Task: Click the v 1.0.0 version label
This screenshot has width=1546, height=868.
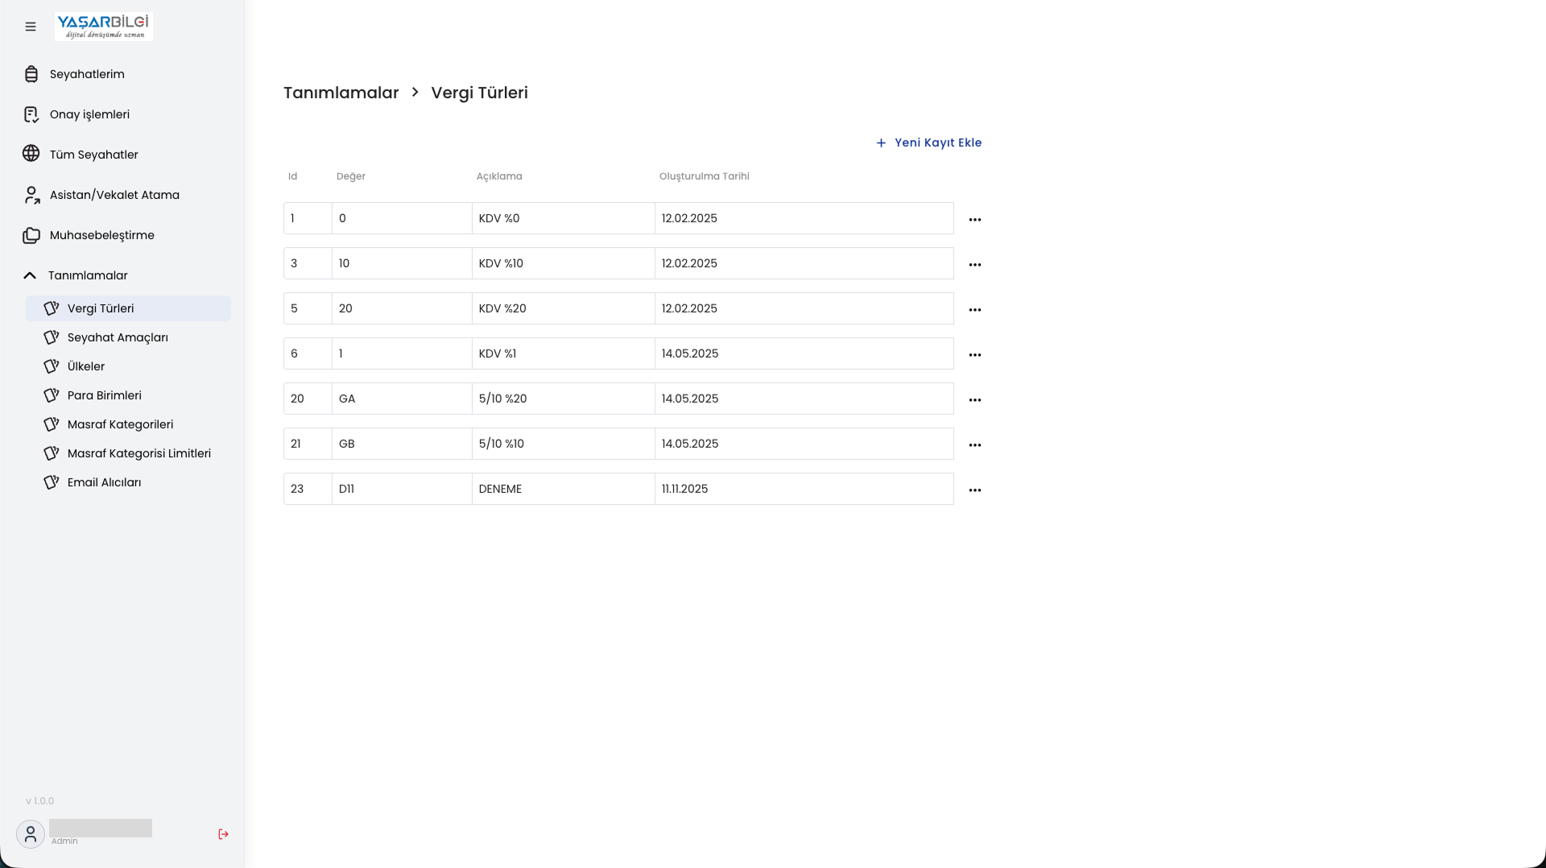Action: [x=40, y=801]
